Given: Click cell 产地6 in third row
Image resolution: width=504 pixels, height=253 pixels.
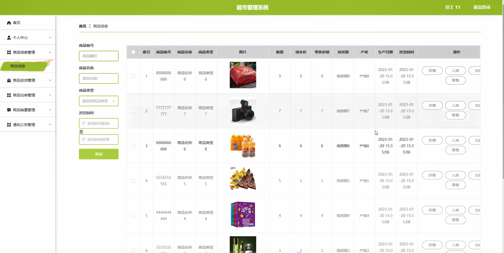Looking at the screenshot, I should coord(364,146).
